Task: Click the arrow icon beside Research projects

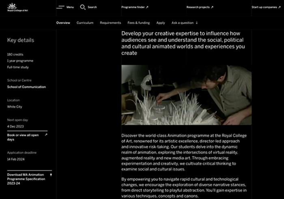Action: click(x=212, y=7)
